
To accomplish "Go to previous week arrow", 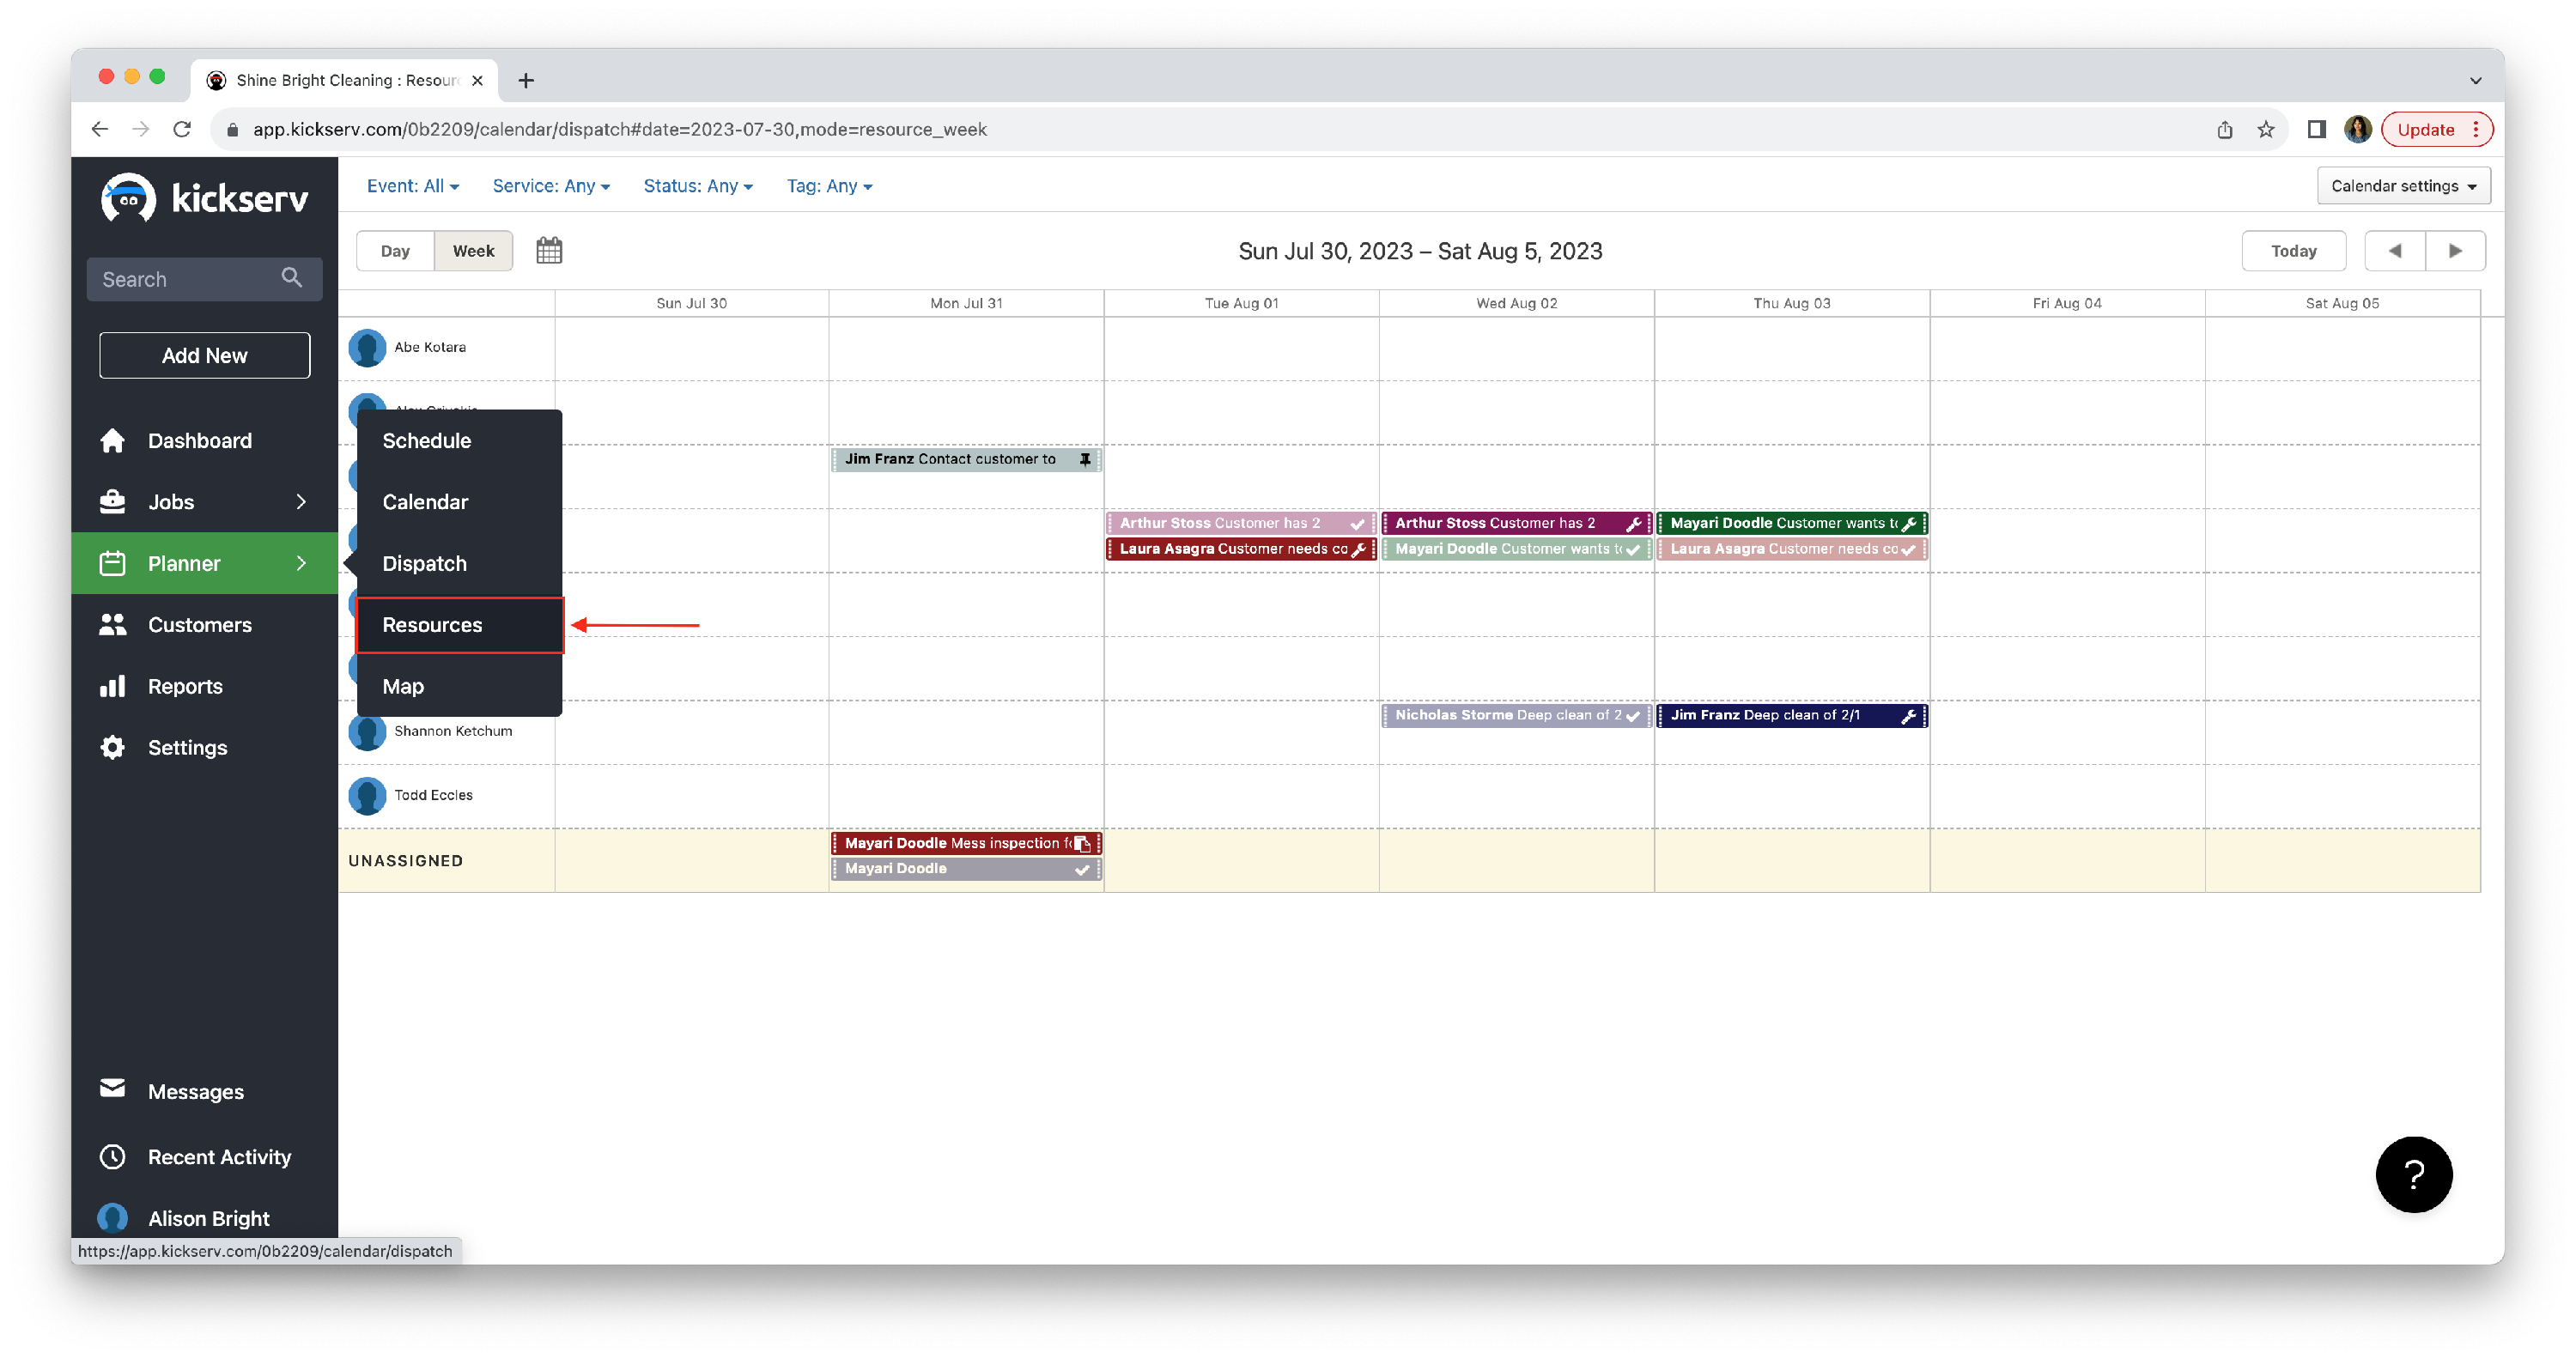I will (x=2394, y=251).
